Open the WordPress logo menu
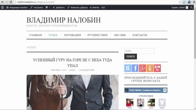Screen dimensions: 196x110 pyautogui.click(x=2, y=7)
